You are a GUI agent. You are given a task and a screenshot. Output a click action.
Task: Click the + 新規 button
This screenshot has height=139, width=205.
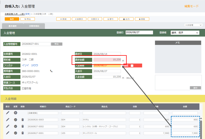(x=63, y=19)
